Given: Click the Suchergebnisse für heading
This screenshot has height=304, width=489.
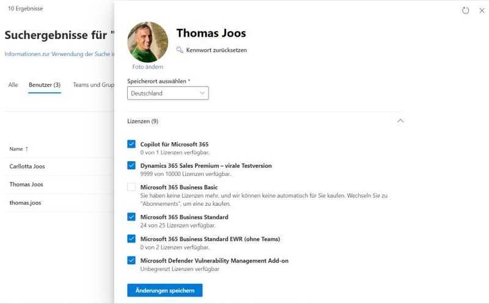Looking at the screenshot, I should pos(59,35).
